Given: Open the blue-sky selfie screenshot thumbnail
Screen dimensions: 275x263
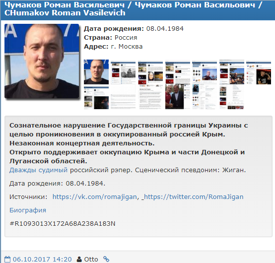Looking at the screenshot, I should [205, 72].
